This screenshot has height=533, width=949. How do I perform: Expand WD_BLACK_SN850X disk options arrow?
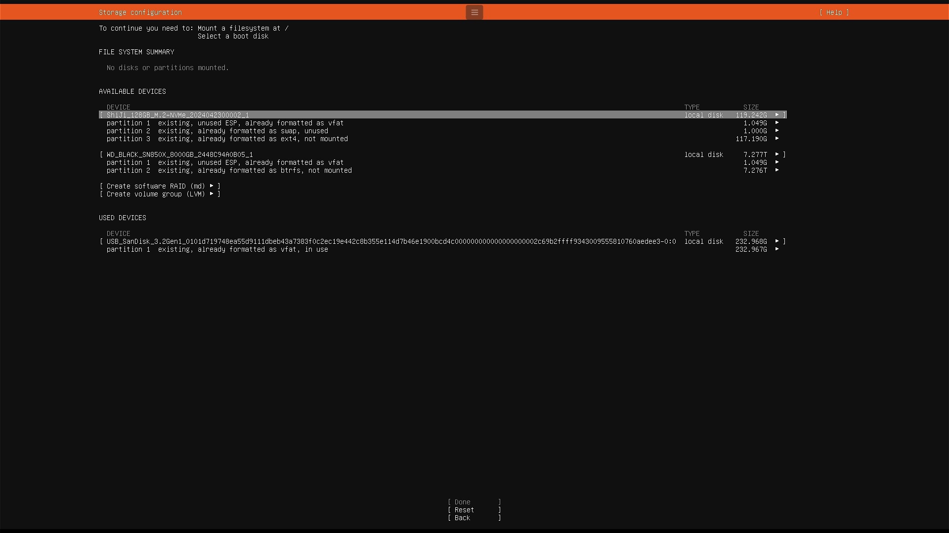777,154
